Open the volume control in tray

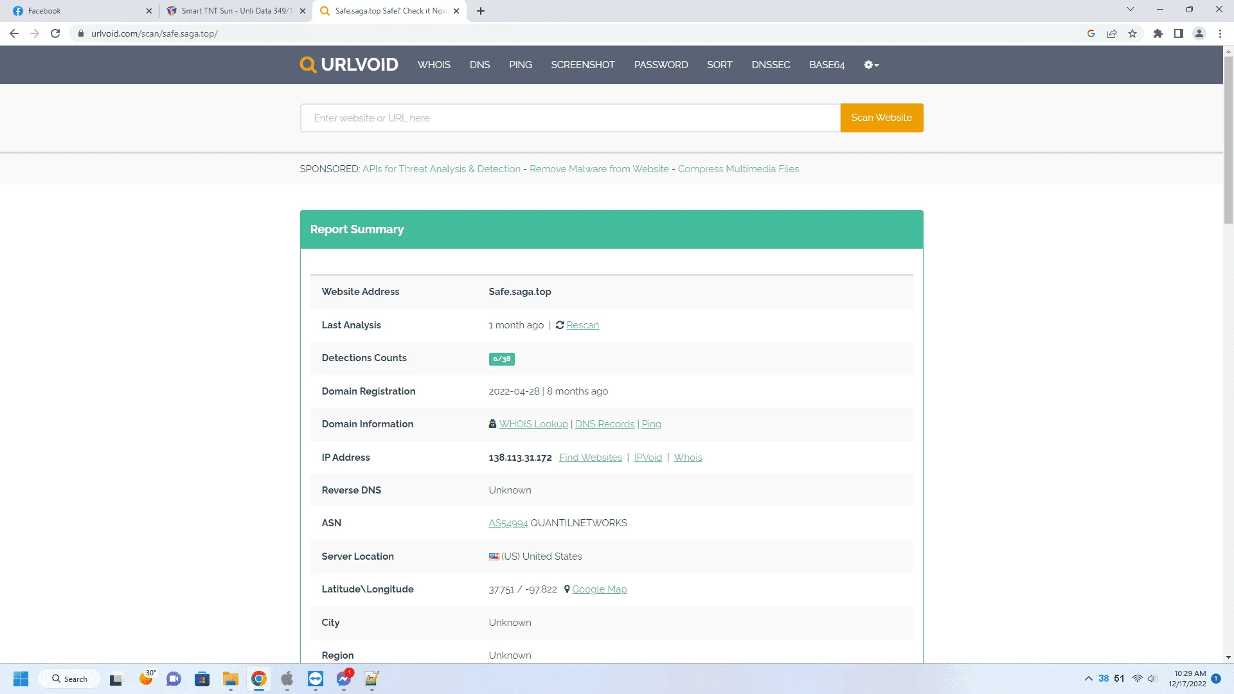[x=1152, y=679]
